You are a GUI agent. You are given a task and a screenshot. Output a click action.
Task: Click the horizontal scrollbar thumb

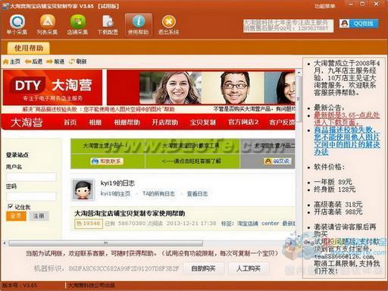[x=105, y=243]
